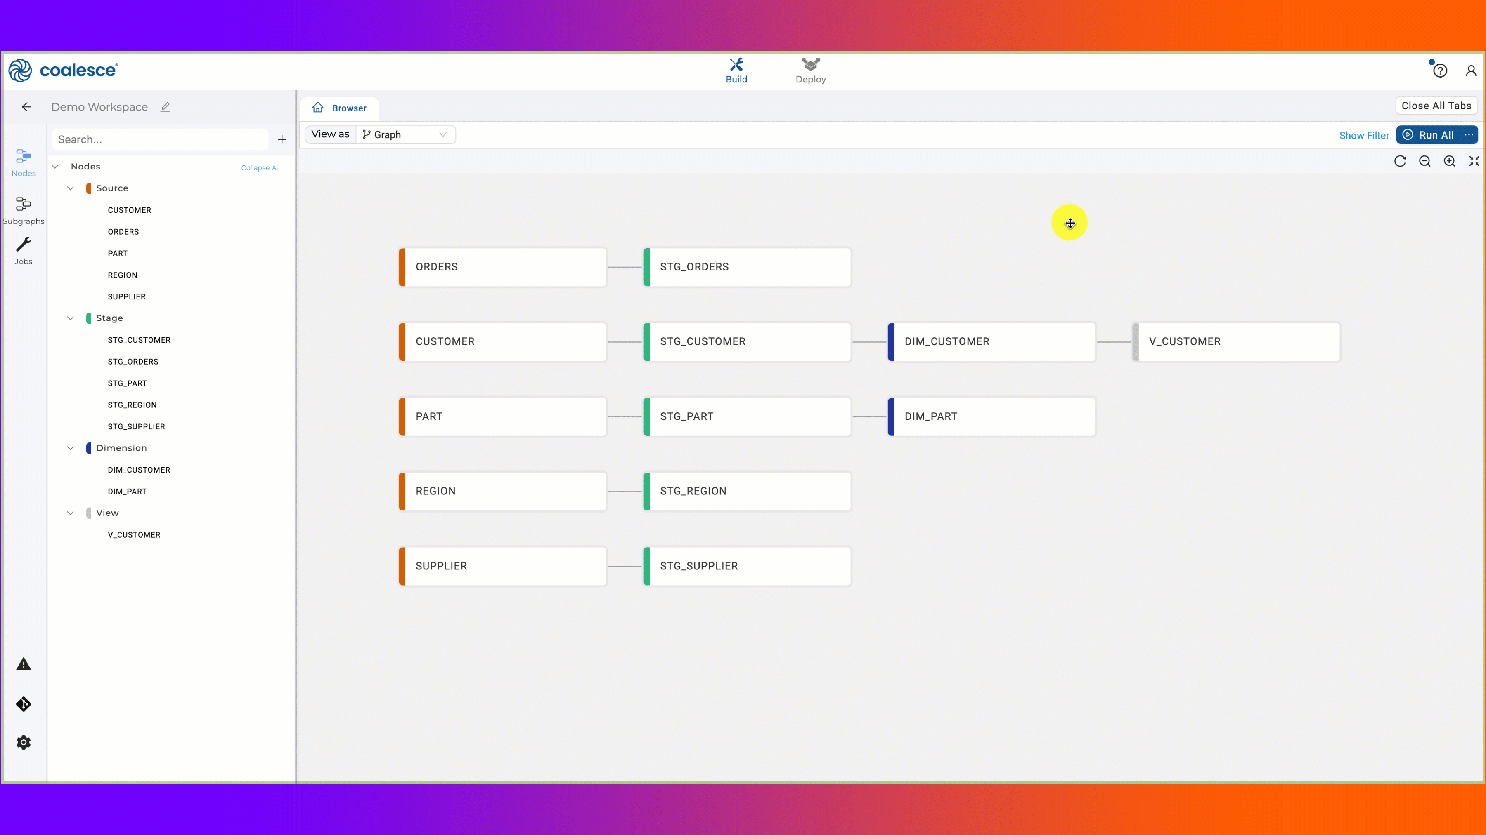Click the Run All button
This screenshot has height=835, width=1486.
(x=1428, y=135)
